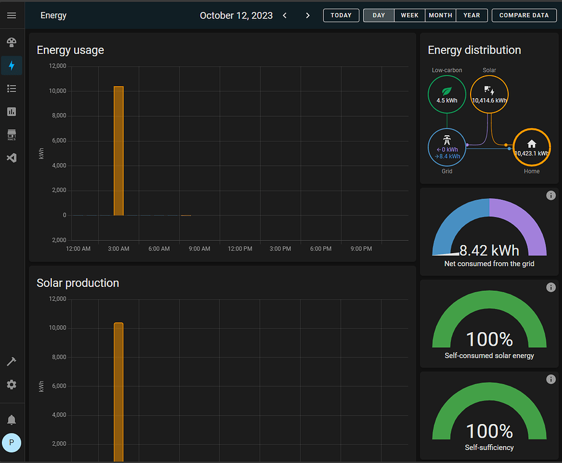Open the Visual Studio Code panel
This screenshot has width=562, height=463.
pyautogui.click(x=12, y=158)
